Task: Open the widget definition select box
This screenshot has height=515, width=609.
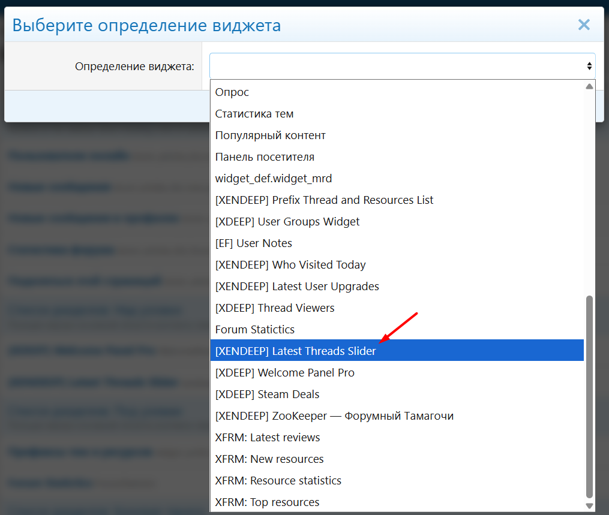Action: [403, 66]
